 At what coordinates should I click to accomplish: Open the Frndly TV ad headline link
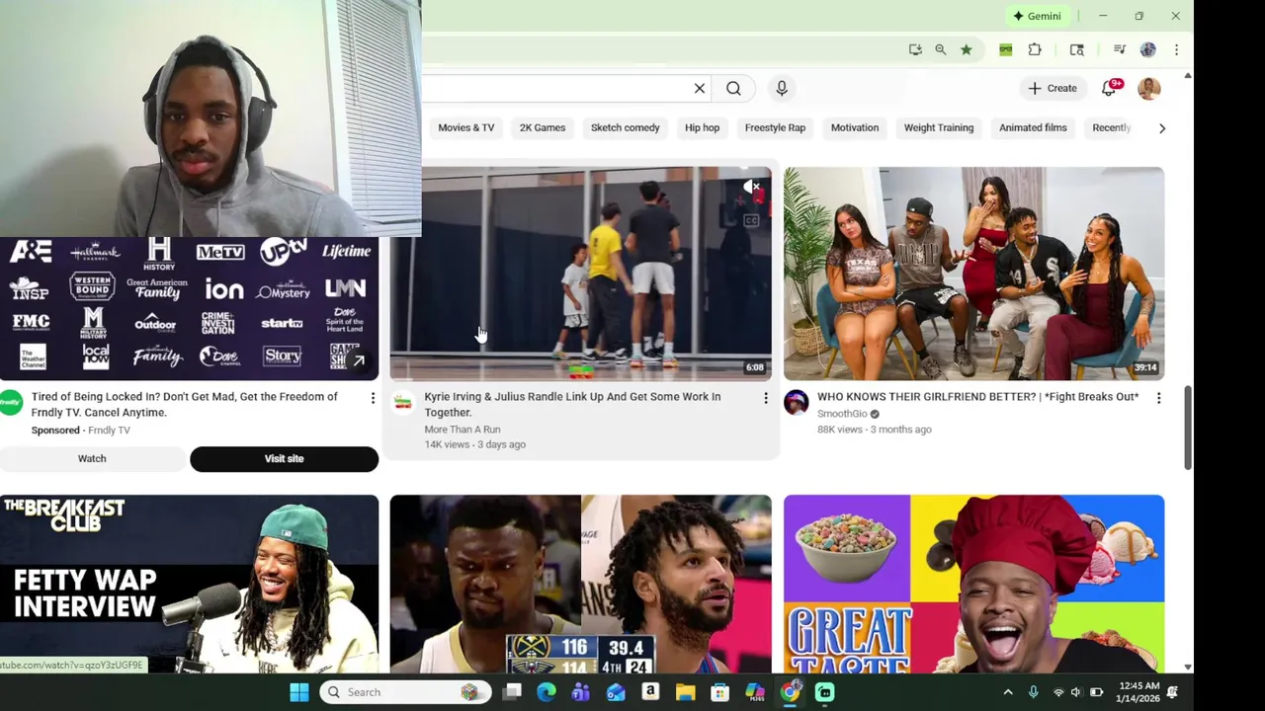coord(185,404)
